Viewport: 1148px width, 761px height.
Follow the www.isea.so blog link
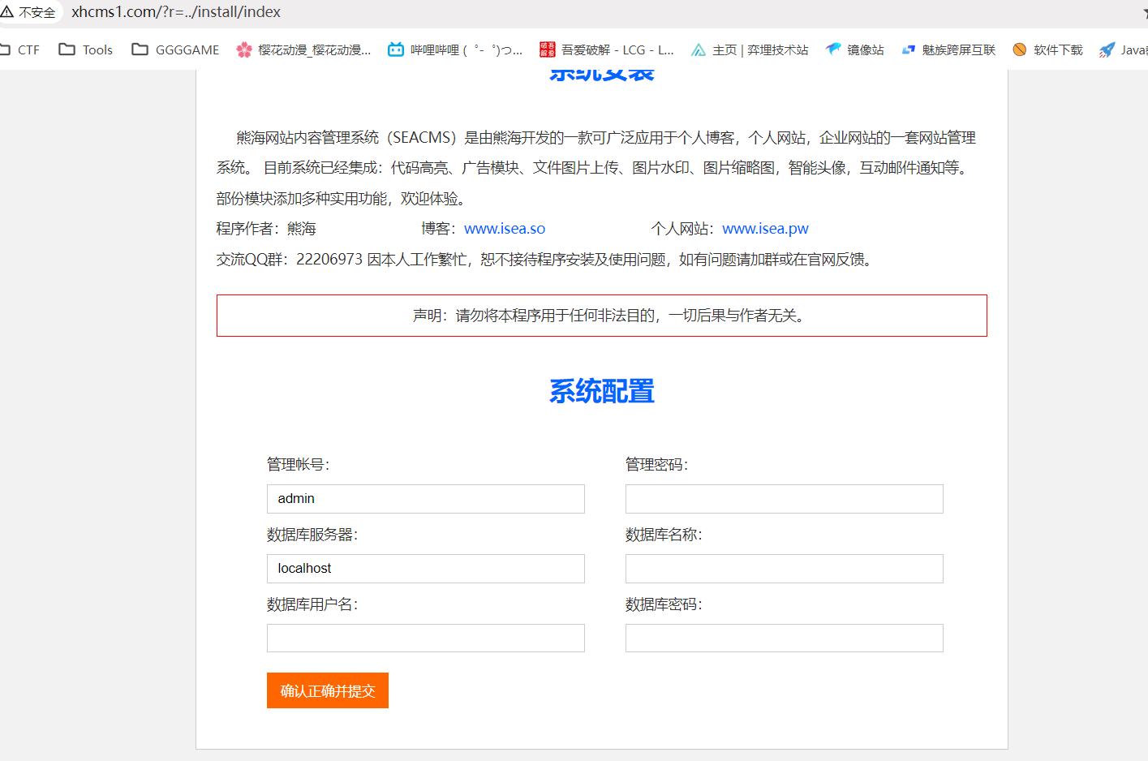pyautogui.click(x=505, y=229)
